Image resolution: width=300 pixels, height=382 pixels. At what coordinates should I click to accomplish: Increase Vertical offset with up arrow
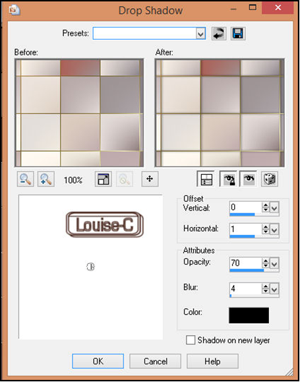(266, 205)
